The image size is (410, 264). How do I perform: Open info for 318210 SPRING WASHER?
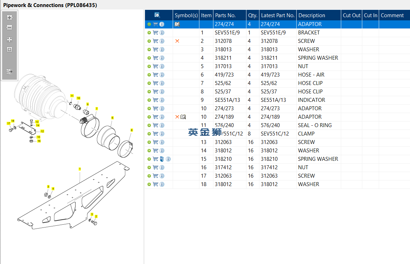click(168, 159)
